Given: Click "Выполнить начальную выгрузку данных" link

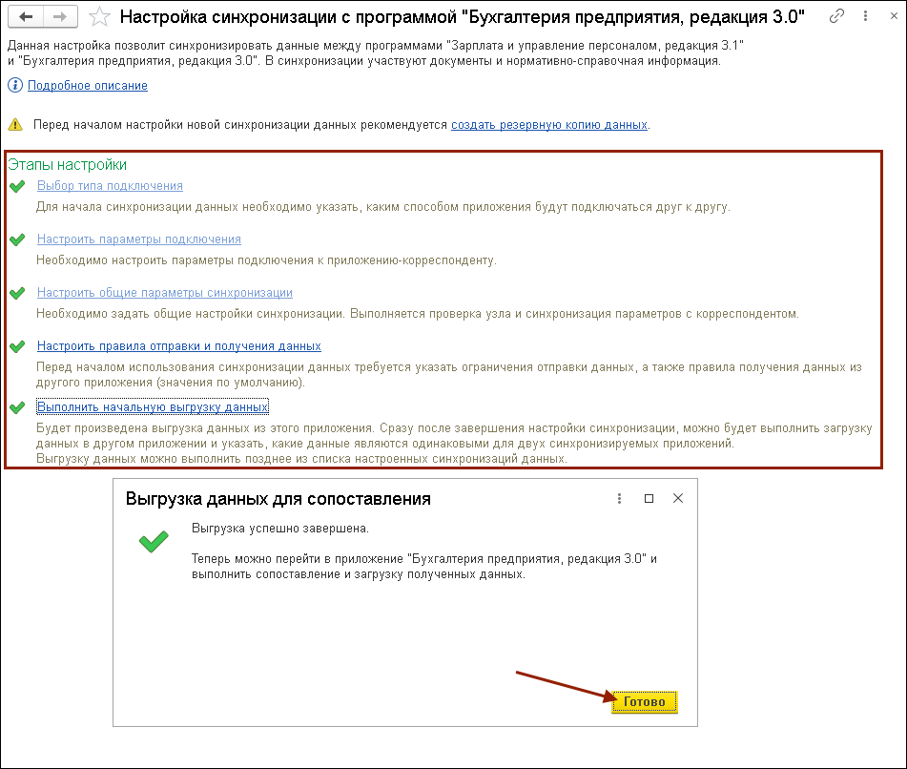Looking at the screenshot, I should 153,406.
